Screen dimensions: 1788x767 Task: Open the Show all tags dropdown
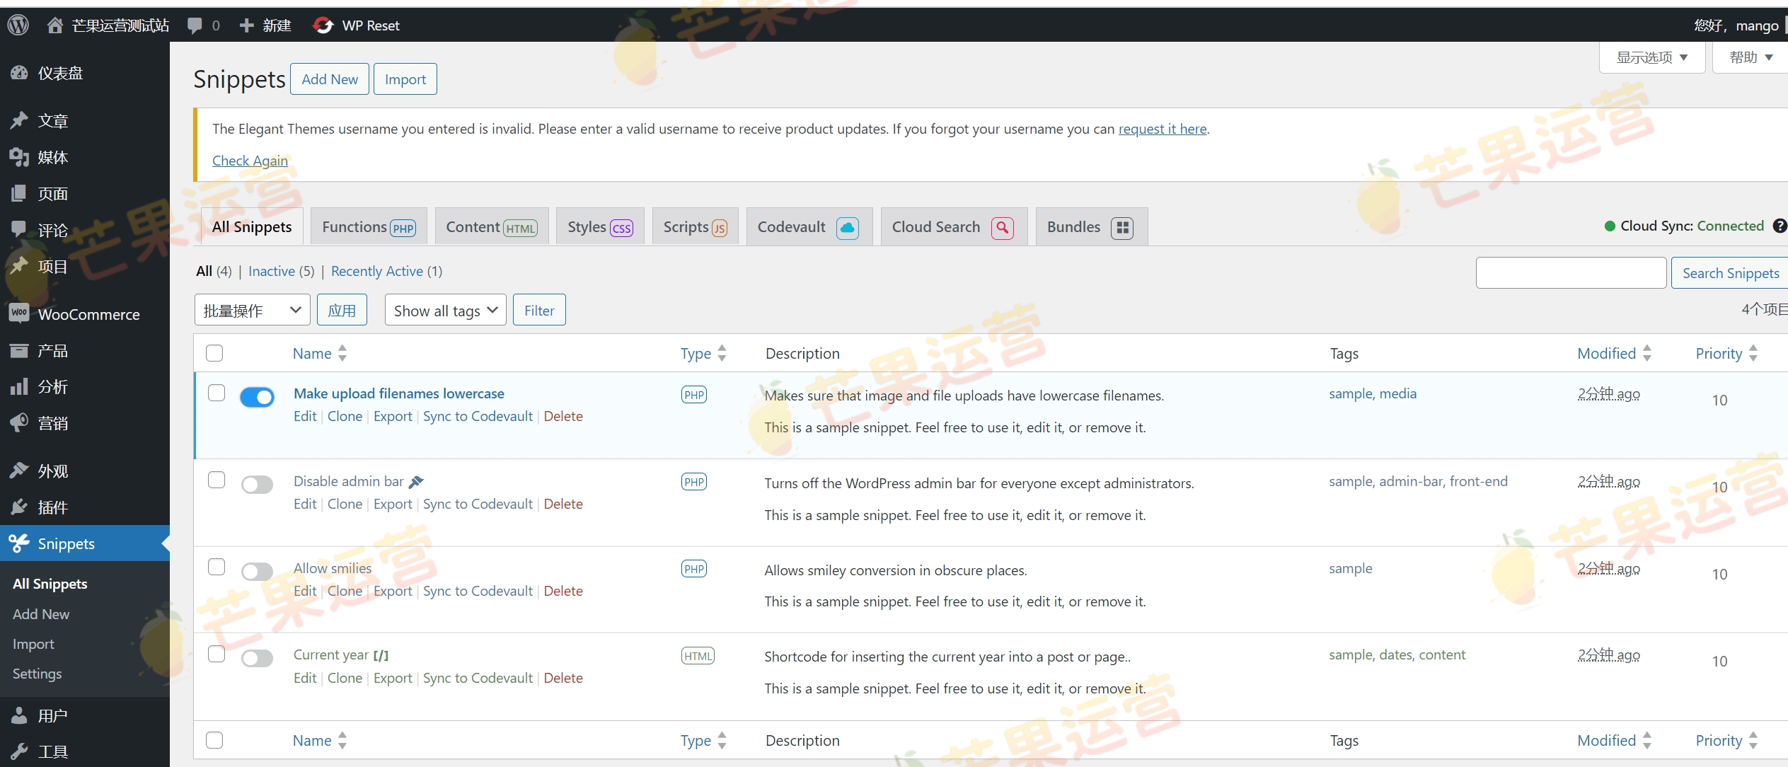[444, 310]
